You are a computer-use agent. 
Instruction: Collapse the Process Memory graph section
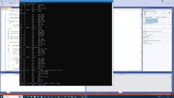click(x=143, y=17)
